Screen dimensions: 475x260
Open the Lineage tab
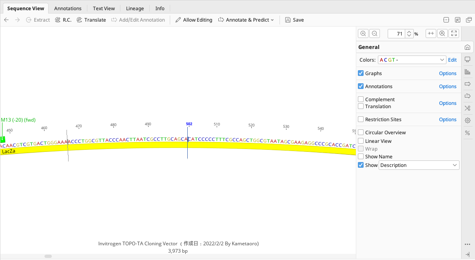pyautogui.click(x=135, y=8)
